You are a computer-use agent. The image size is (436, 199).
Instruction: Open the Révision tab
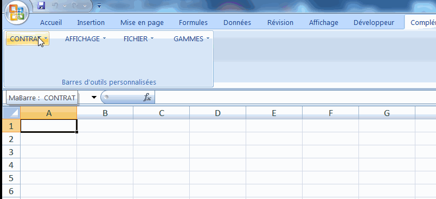280,23
